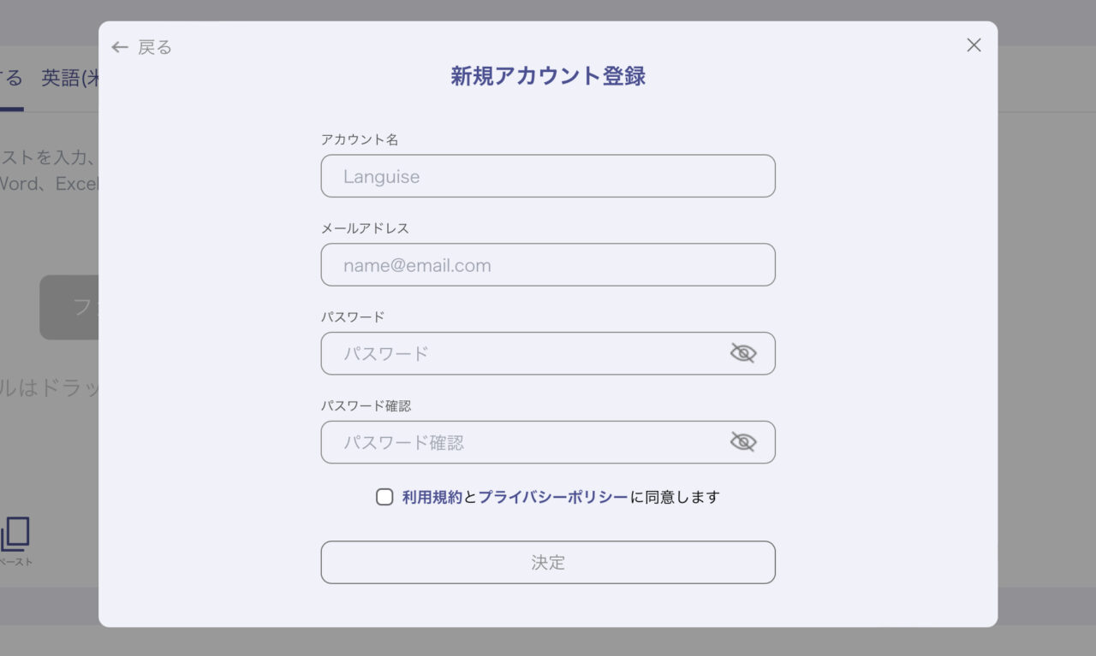Click the 戻る back label
This screenshot has width=1096, height=656.
(x=152, y=47)
